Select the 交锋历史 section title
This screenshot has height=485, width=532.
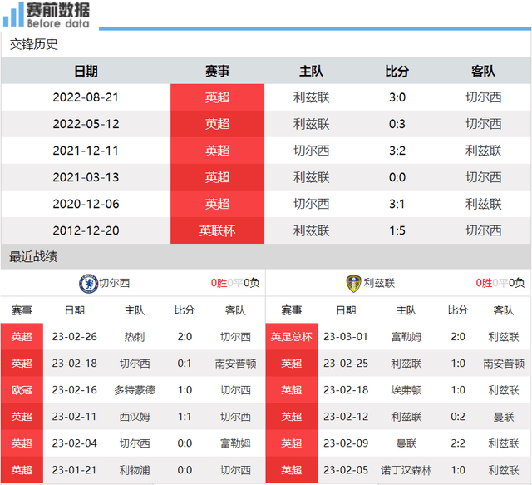coord(33,44)
